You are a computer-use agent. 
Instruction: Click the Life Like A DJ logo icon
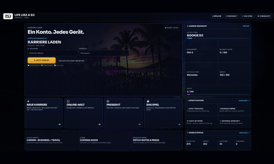(x=8, y=16)
